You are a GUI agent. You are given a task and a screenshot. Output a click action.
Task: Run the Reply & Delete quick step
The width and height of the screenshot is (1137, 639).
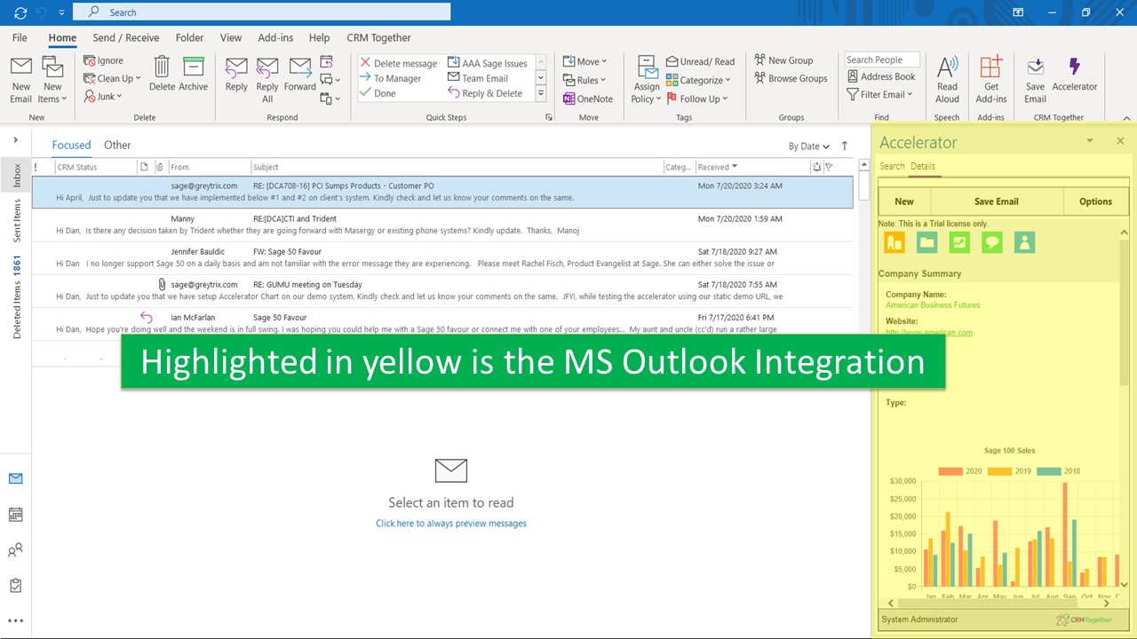[x=485, y=93]
